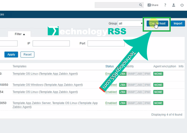The height and width of the screenshot is (133, 187).
Task: Collapse the Filter tab
Action: click(20, 34)
